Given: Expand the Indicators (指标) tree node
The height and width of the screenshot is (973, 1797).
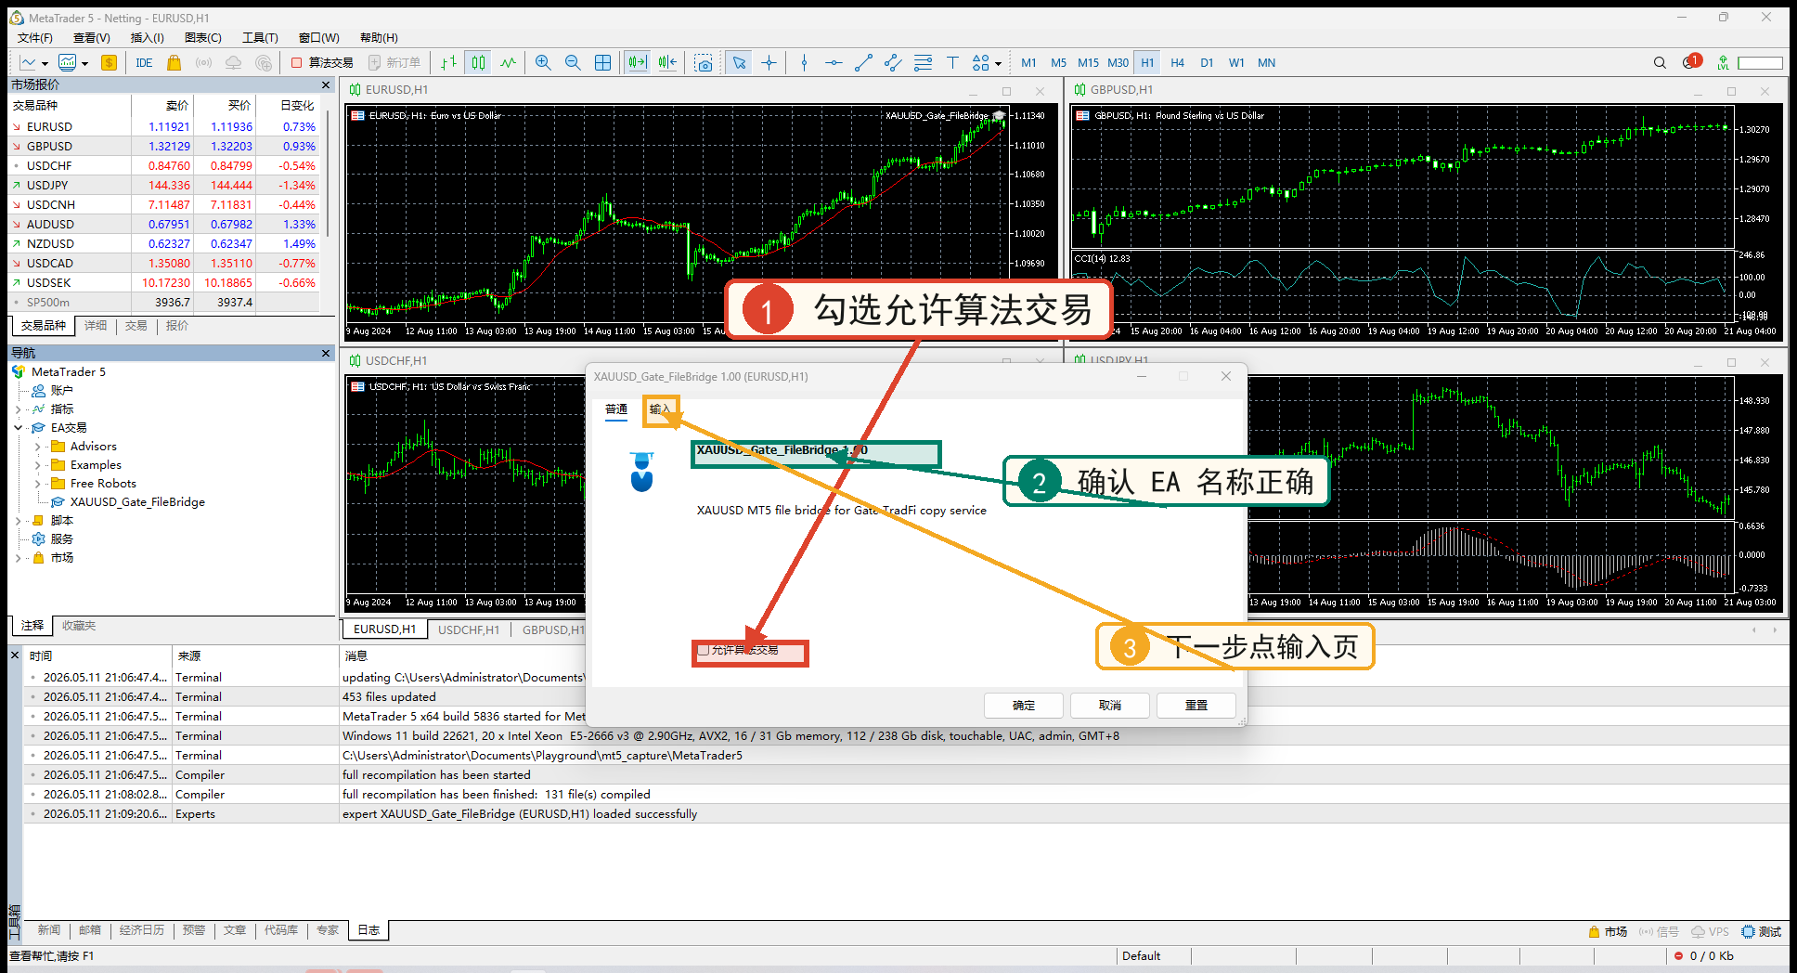Looking at the screenshot, I should click(x=19, y=409).
